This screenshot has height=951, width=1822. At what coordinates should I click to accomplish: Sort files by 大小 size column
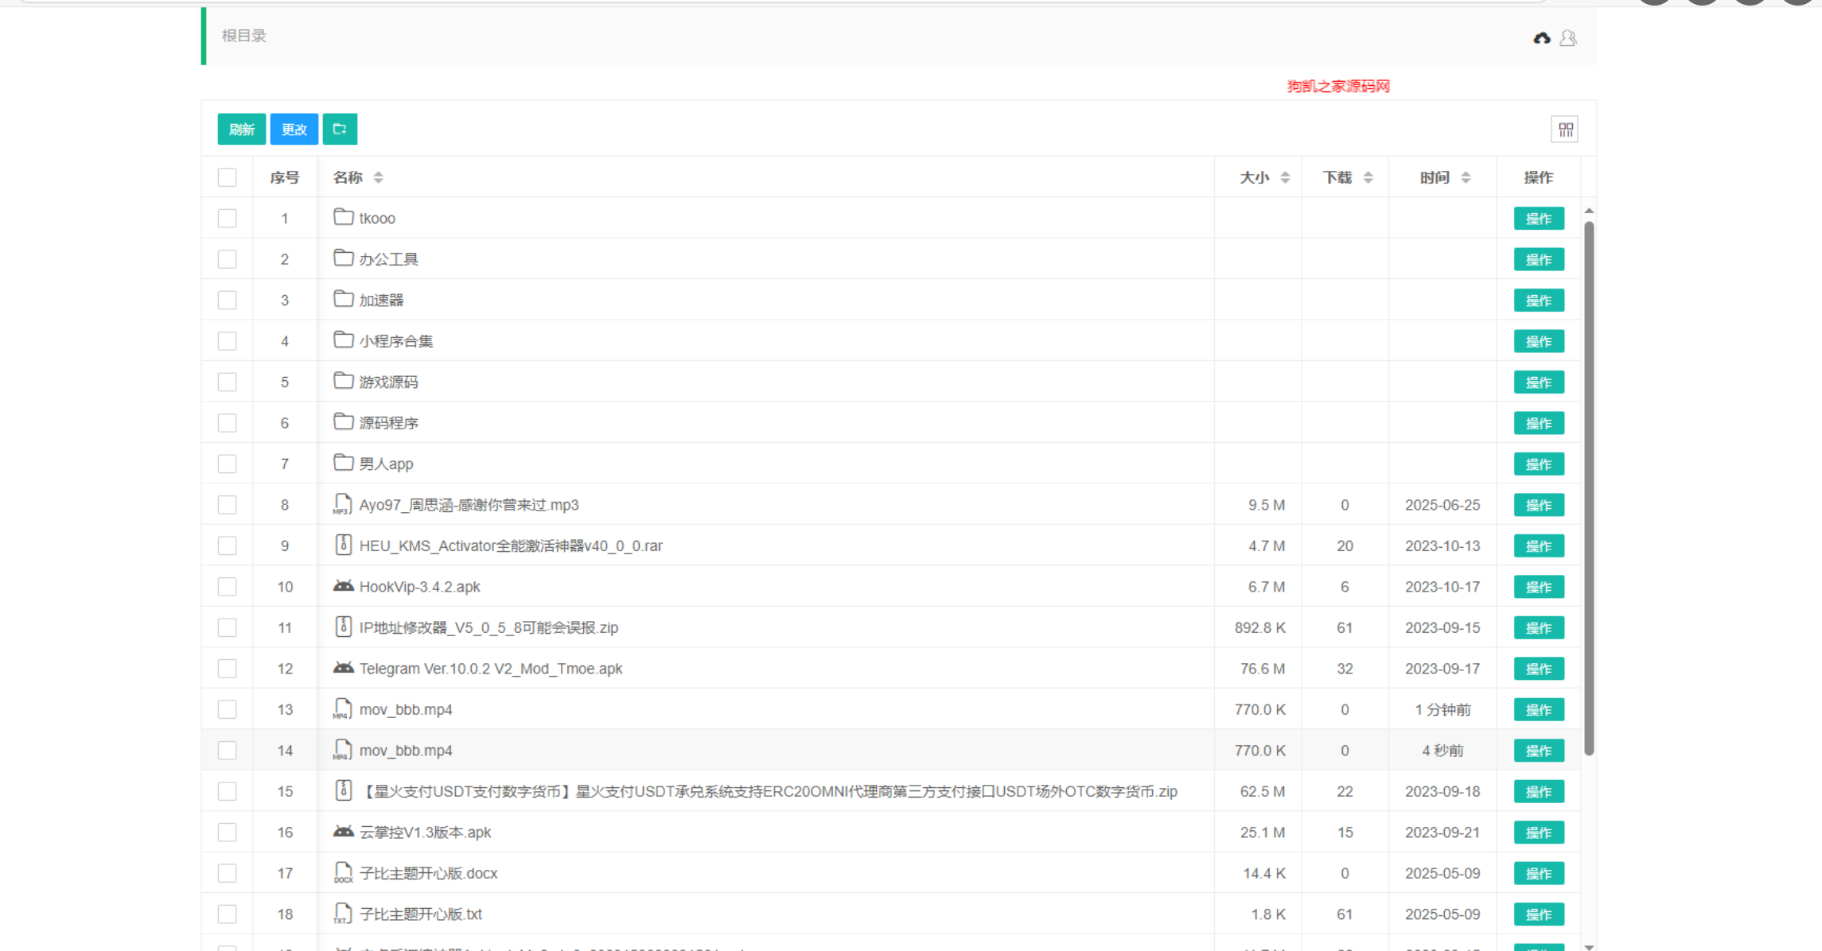coord(1284,177)
